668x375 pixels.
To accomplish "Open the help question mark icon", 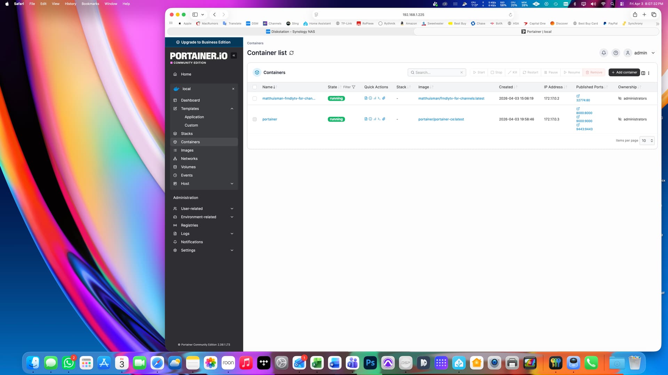I will (616, 53).
